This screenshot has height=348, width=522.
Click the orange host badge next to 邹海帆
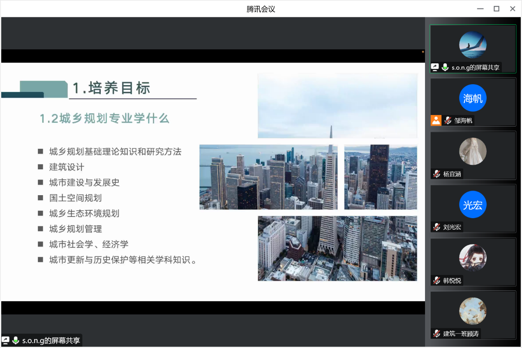coord(436,120)
